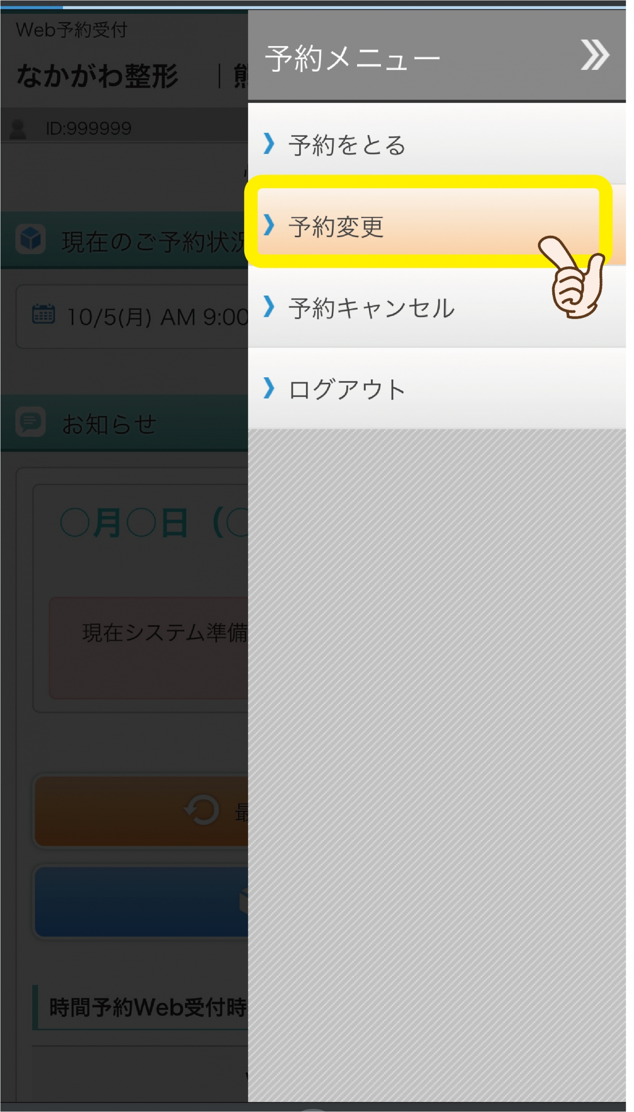Close the 予約メニュー panel with double-chevron icon

coord(595,54)
